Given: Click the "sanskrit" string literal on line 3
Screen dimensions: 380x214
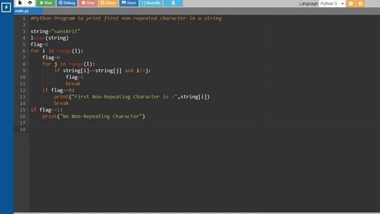Looking at the screenshot, I should [x=66, y=32].
